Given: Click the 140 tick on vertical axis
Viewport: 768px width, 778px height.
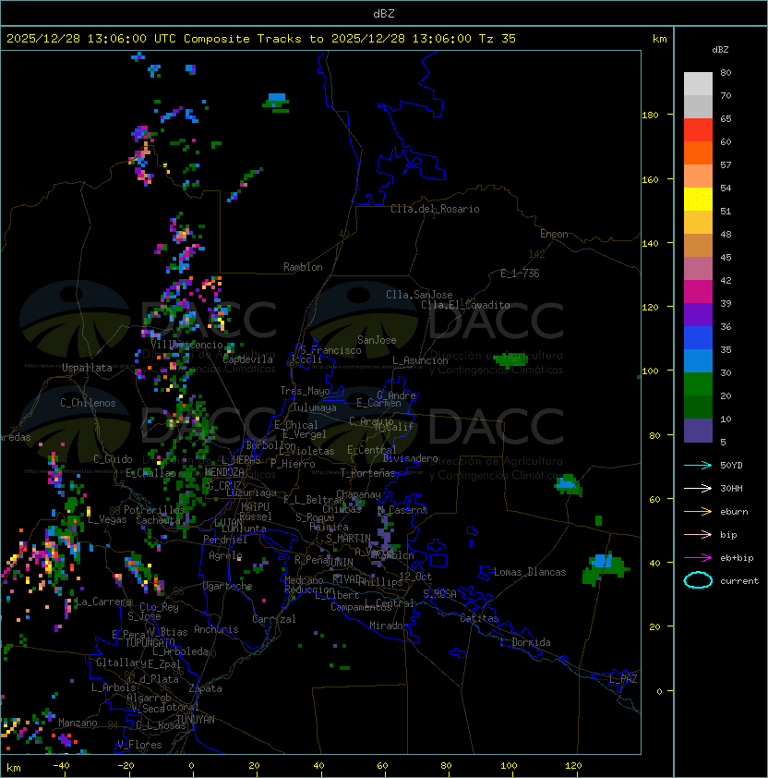Looking at the screenshot, I should tap(650, 244).
